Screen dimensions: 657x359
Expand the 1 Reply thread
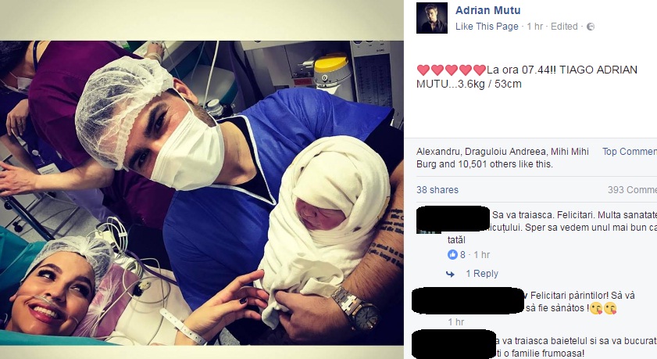click(x=482, y=274)
